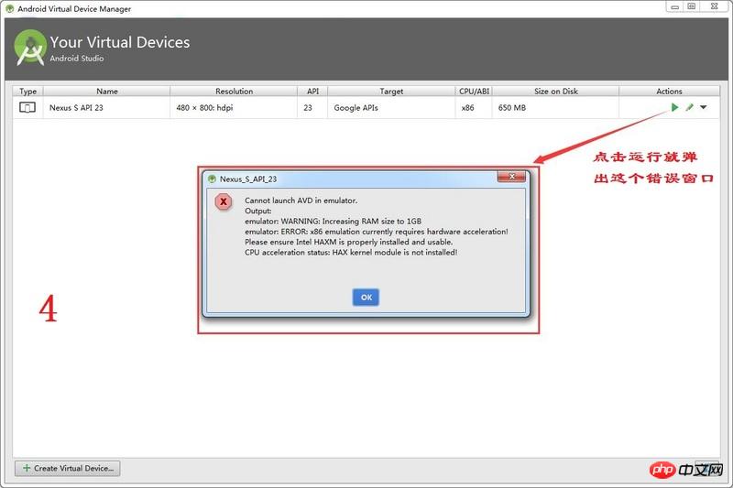Click the CPU/ABI column header

point(474,91)
